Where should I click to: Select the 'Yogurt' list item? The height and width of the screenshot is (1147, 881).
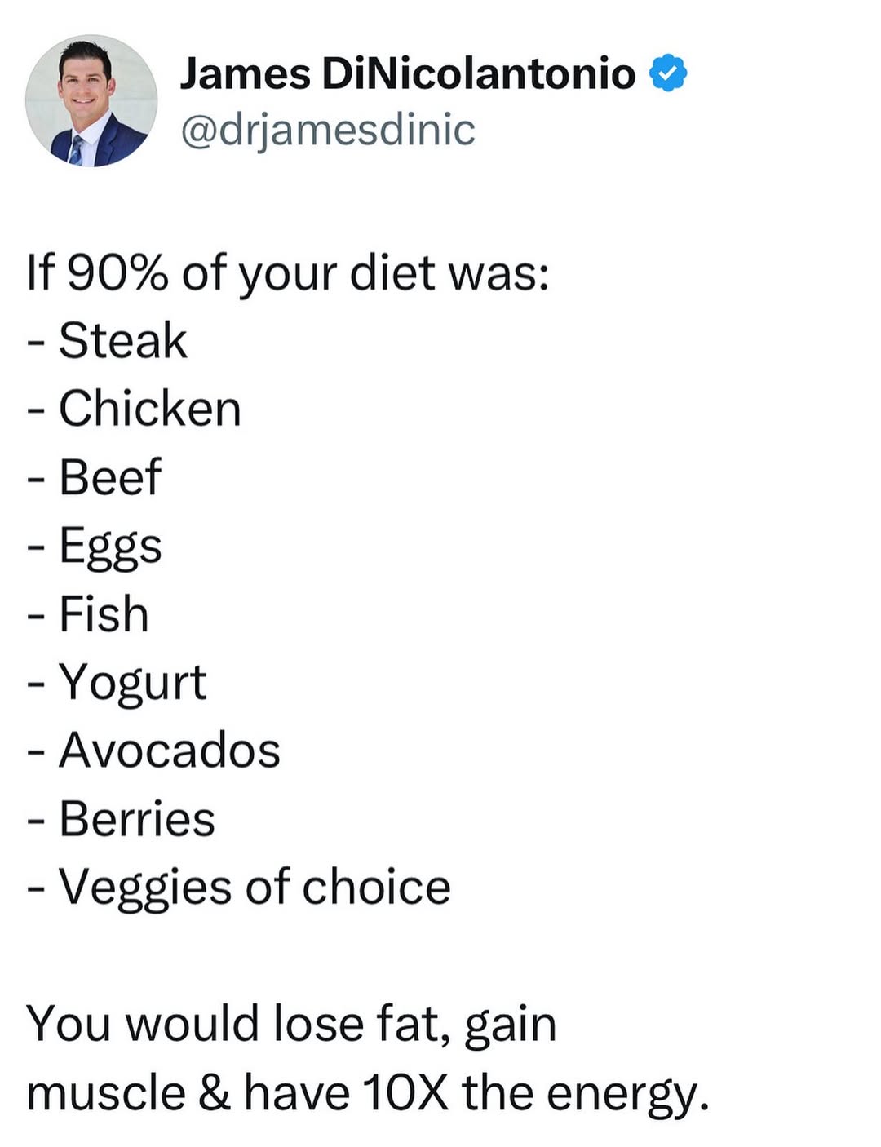(117, 684)
